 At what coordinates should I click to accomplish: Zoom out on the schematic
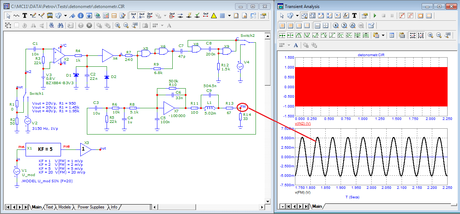tap(126, 25)
